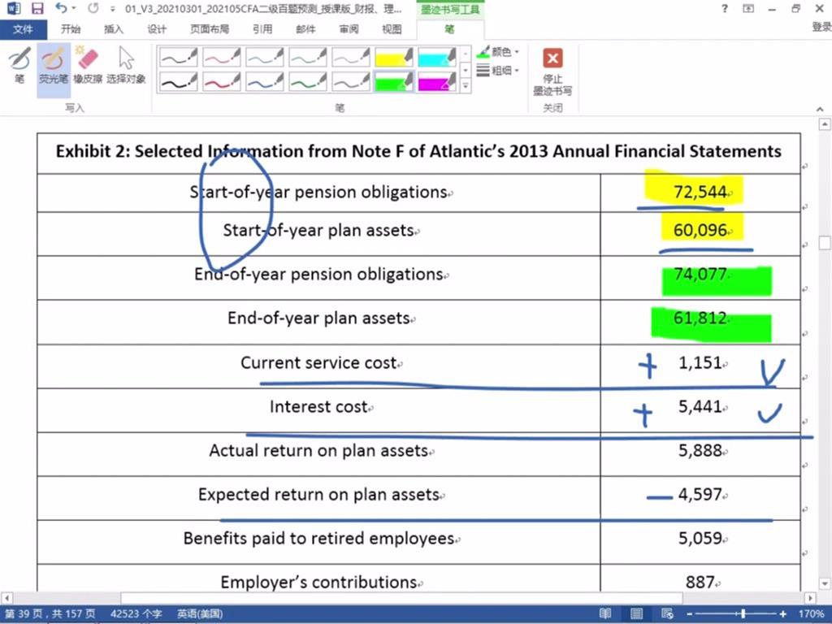Expand the pen styles gallery more arrow

pos(466,85)
